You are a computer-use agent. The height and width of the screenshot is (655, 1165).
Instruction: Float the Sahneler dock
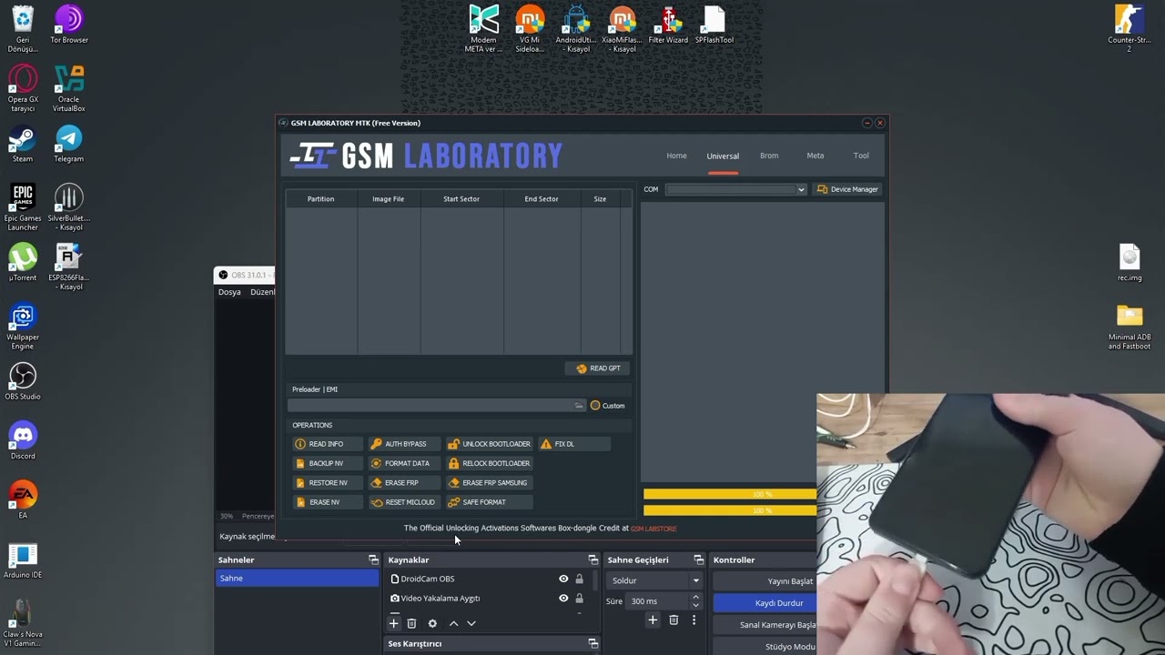click(373, 559)
